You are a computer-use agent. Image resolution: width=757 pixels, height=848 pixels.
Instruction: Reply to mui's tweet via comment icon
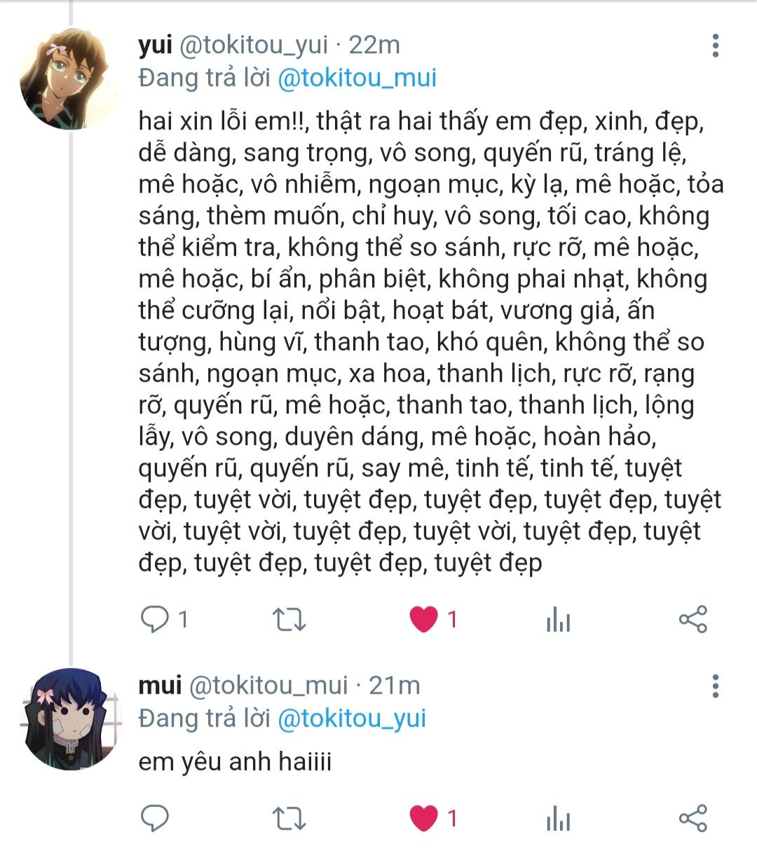(x=155, y=818)
